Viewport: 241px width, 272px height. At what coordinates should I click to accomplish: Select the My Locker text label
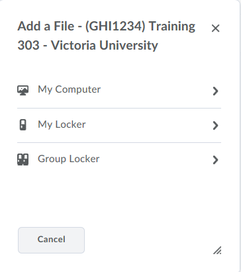coord(62,124)
